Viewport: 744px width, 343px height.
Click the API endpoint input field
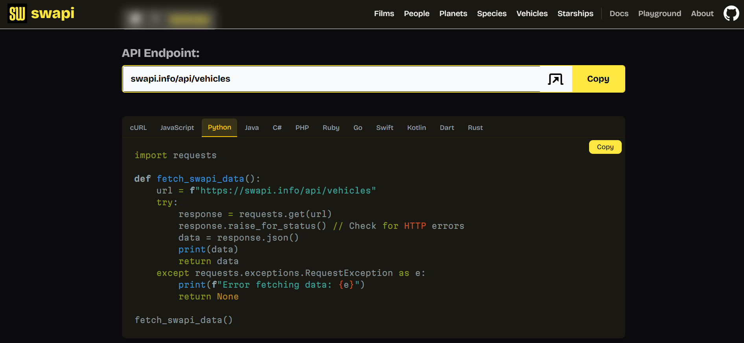331,79
